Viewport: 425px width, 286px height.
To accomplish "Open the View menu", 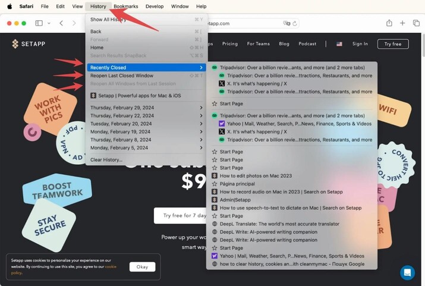I will point(77,6).
